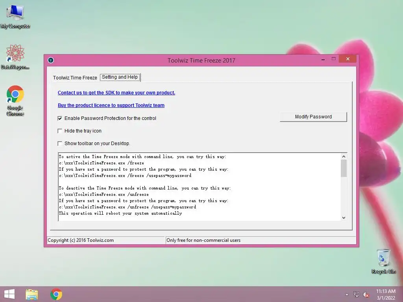Click the 'Toolwiz Time Freeze 2017' window title
Viewport: 403px width, 302px height.
(x=201, y=61)
